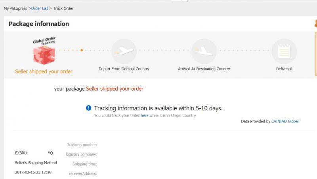Click the arriving airplane icon
Viewport: 317px width, 179px height.
[204, 51]
